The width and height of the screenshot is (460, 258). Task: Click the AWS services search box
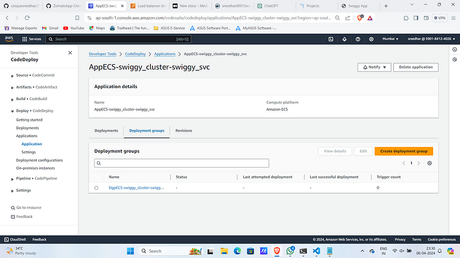click(118, 39)
